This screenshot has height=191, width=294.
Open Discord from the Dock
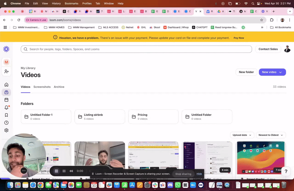pyautogui.click(x=170, y=185)
